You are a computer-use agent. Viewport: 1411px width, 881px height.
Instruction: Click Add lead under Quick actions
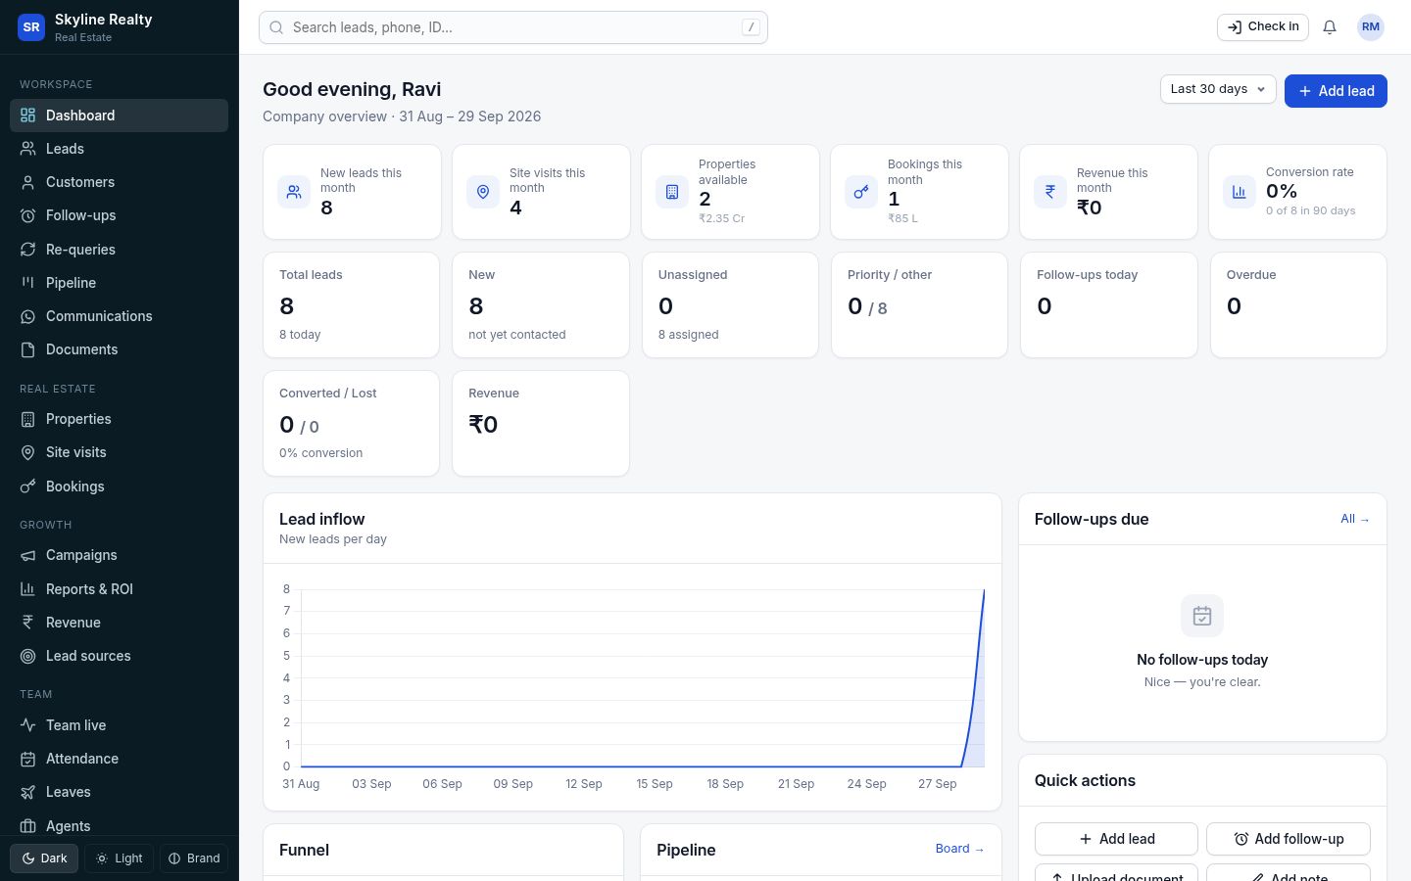(1116, 839)
